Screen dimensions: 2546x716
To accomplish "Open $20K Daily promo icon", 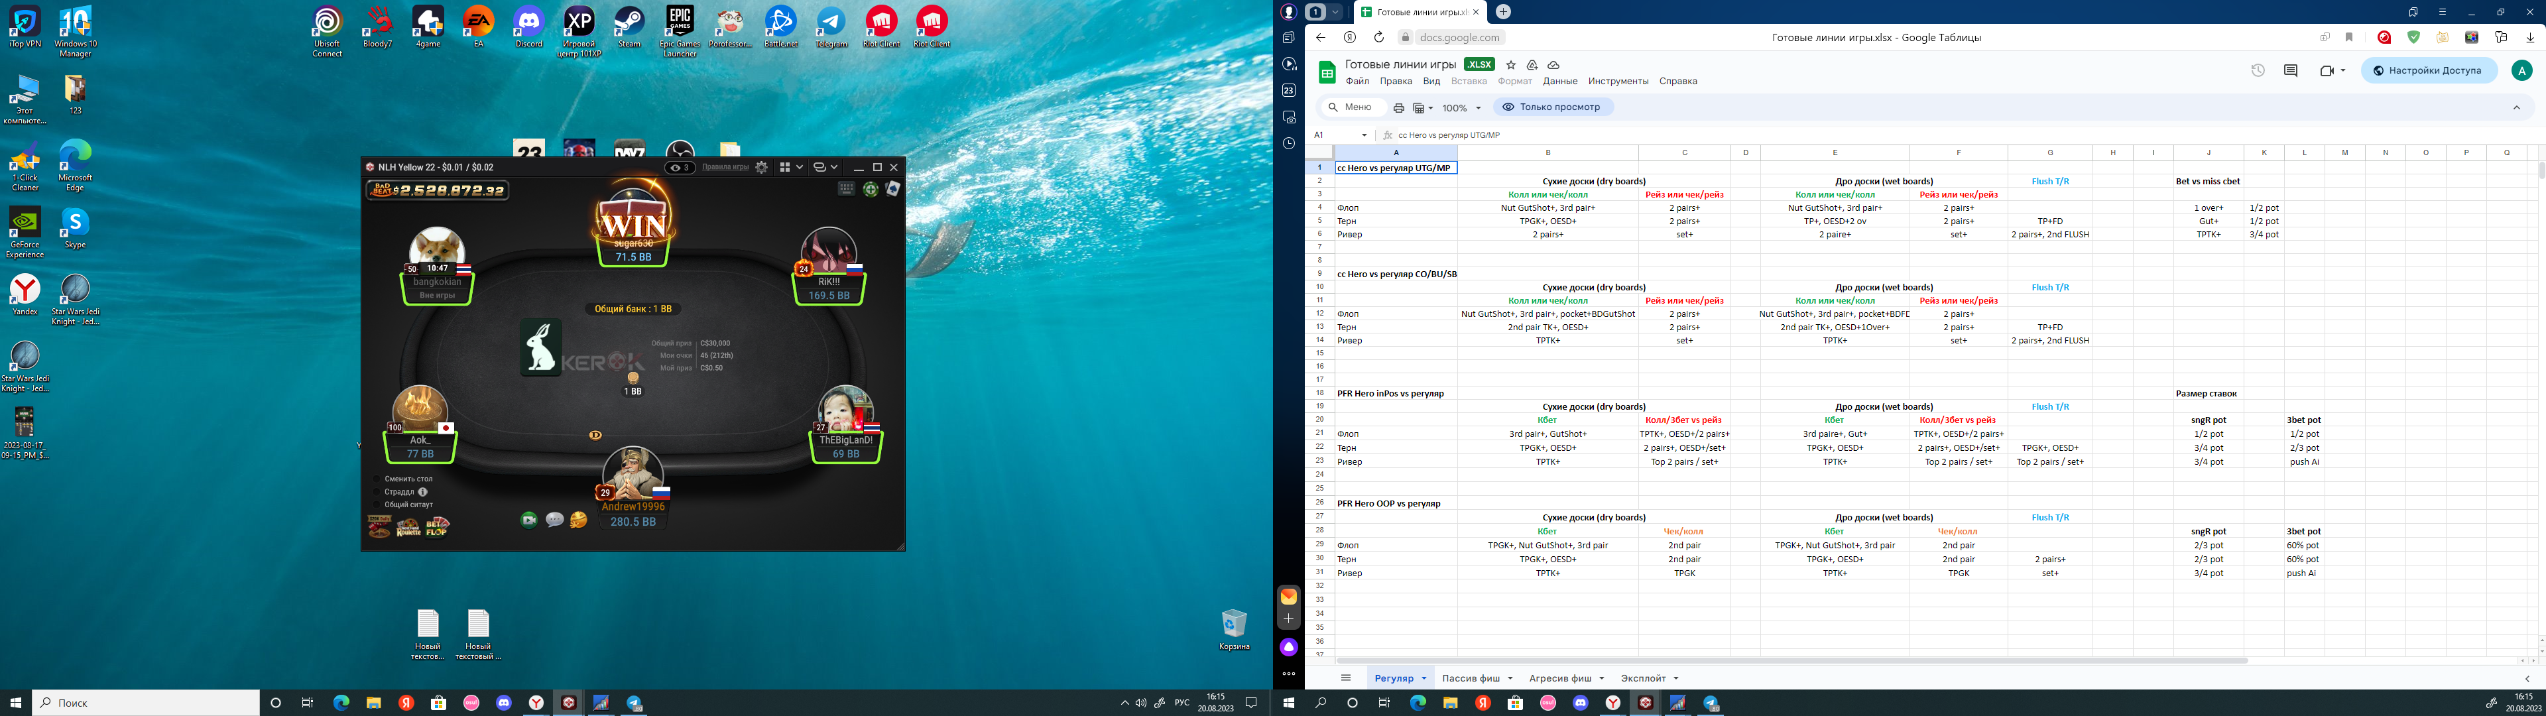I will (x=379, y=527).
